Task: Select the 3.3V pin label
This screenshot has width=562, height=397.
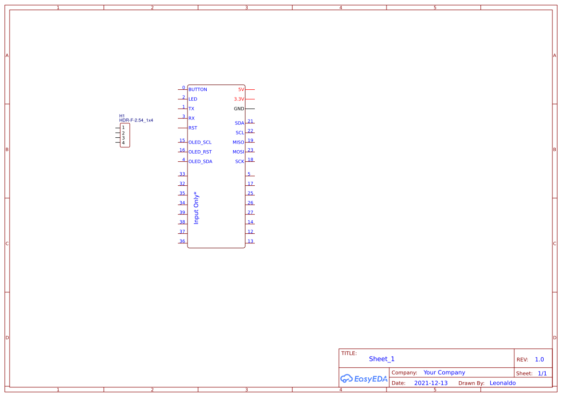Action: [x=238, y=99]
